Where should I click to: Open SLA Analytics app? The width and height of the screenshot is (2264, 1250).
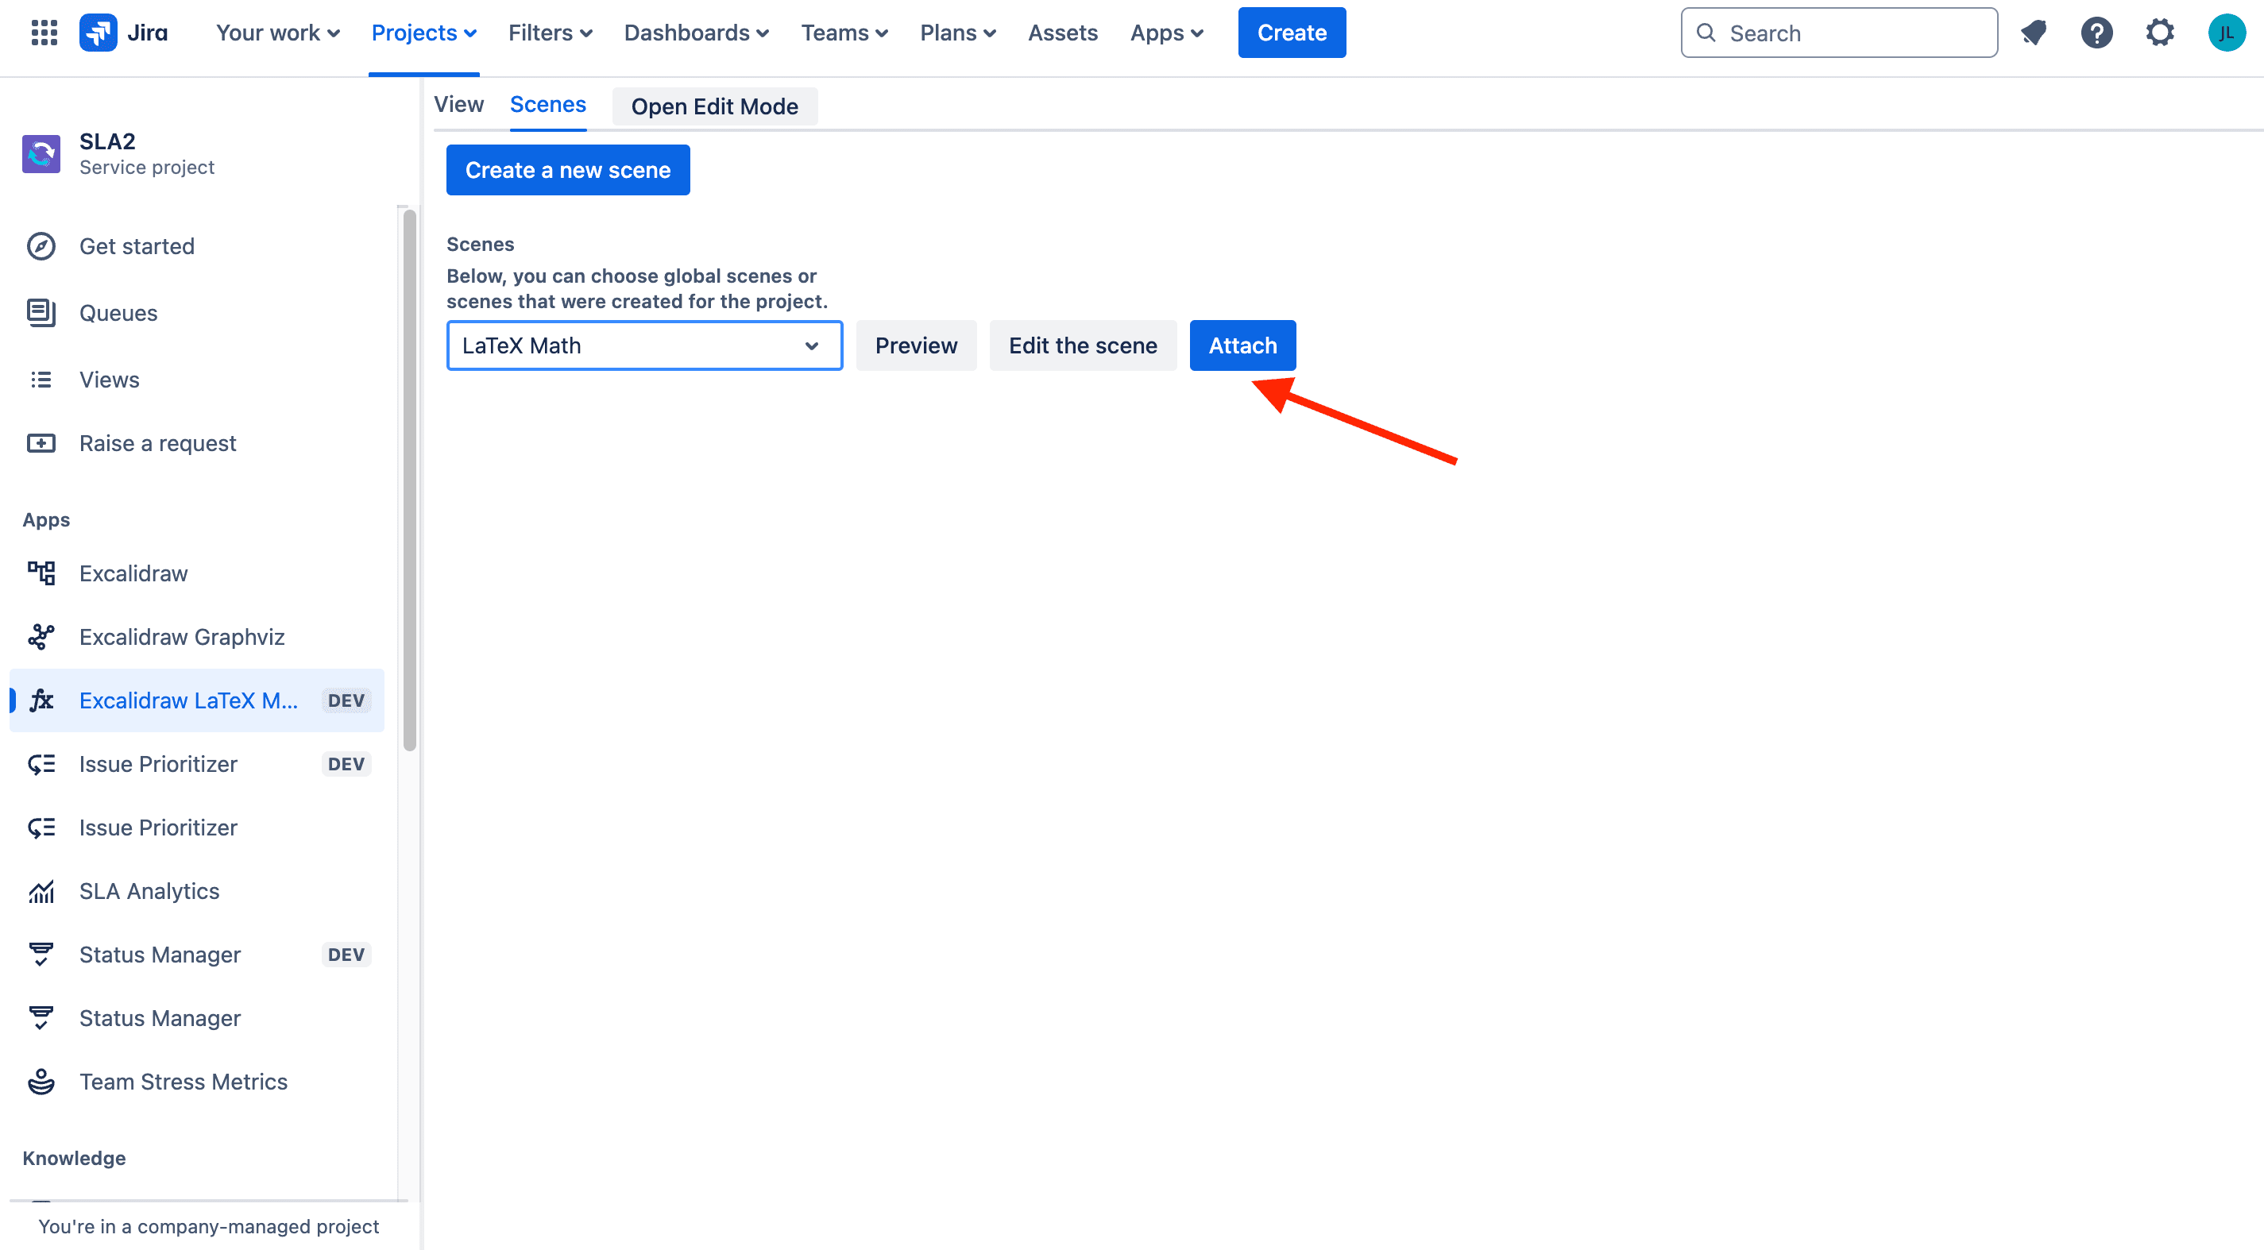197,891
